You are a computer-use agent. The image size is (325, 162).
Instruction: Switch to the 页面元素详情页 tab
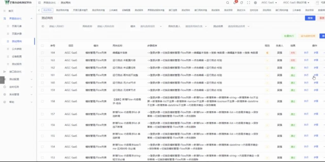(80, 10)
